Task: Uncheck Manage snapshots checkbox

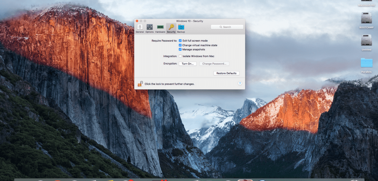Action: pyautogui.click(x=180, y=49)
